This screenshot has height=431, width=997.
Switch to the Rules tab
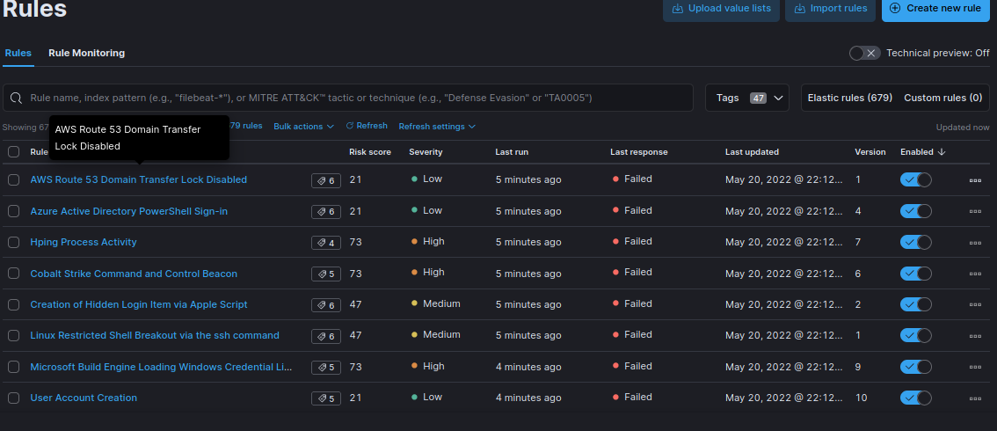click(18, 54)
